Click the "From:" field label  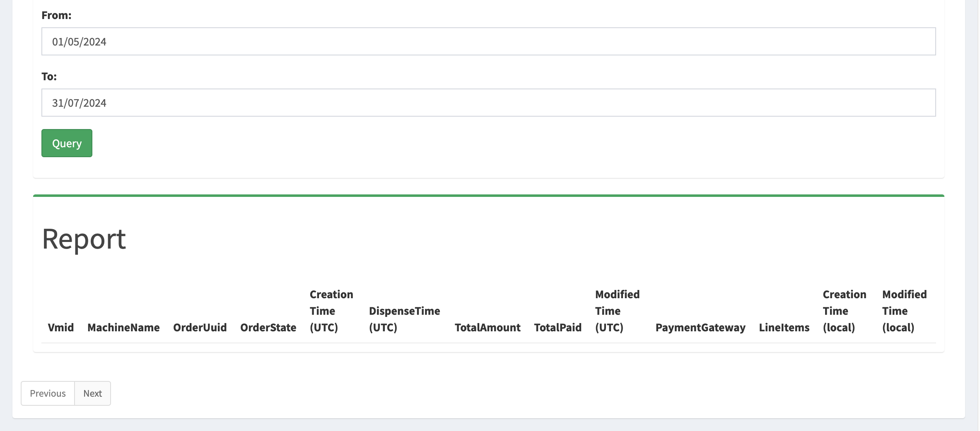pyautogui.click(x=56, y=15)
